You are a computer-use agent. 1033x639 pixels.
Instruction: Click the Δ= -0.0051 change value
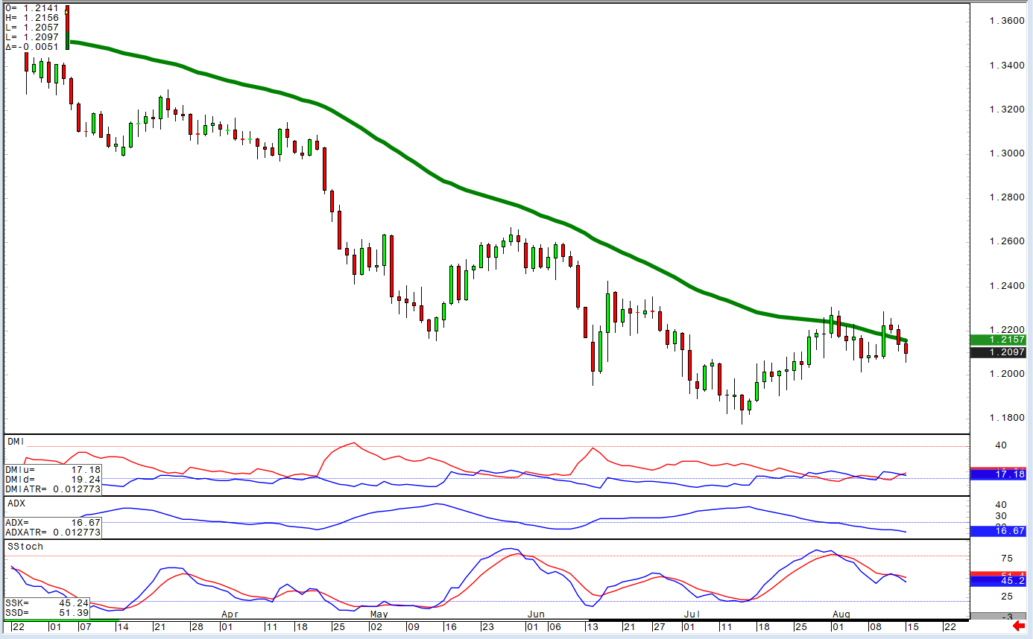pos(32,47)
